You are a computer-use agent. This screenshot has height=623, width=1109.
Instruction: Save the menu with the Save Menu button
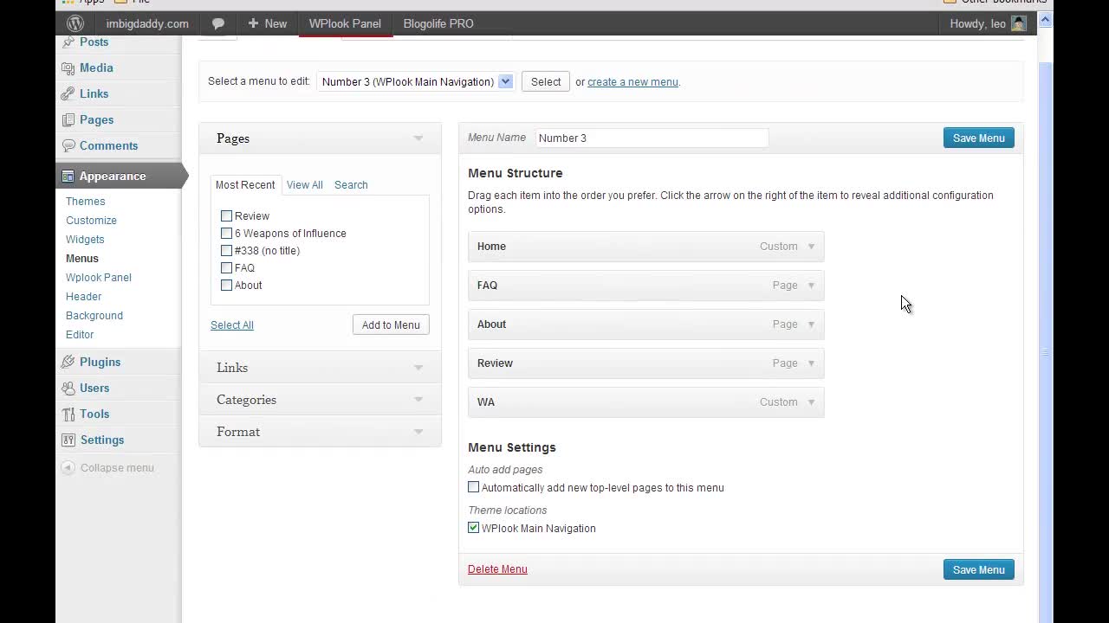tap(978, 138)
